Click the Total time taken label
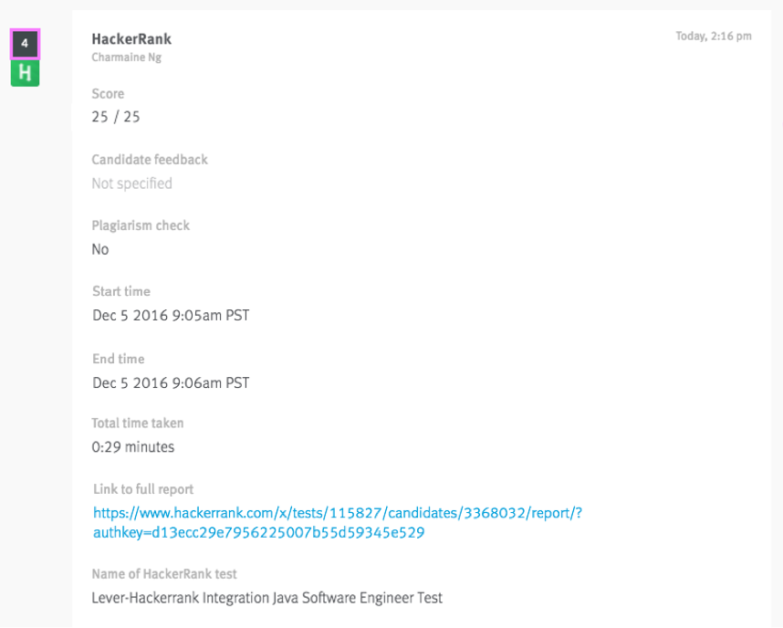783x628 pixels. tap(138, 424)
